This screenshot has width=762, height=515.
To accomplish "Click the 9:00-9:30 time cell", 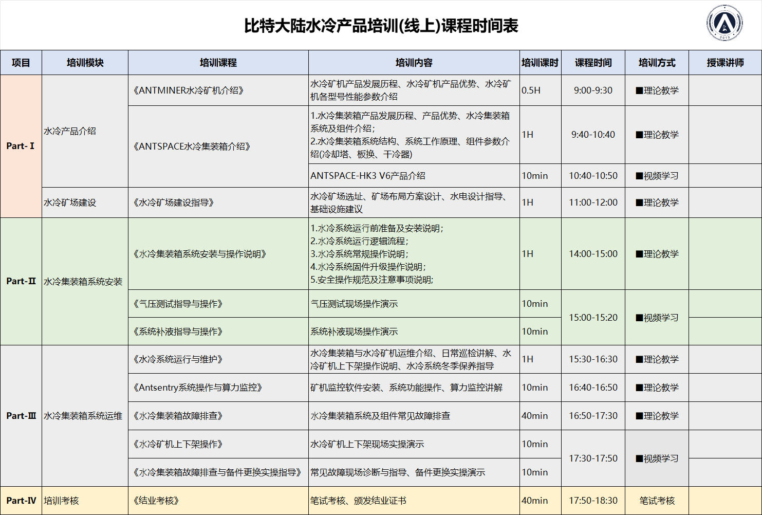I will pos(593,90).
